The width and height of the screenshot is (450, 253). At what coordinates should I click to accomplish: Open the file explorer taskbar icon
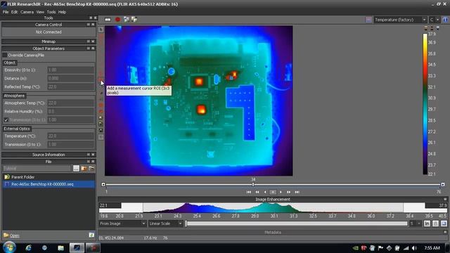(x=60, y=248)
